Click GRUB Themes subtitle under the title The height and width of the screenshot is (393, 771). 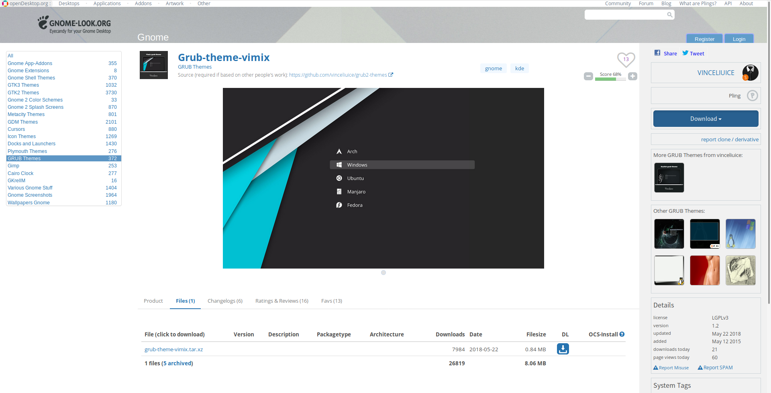(x=195, y=67)
